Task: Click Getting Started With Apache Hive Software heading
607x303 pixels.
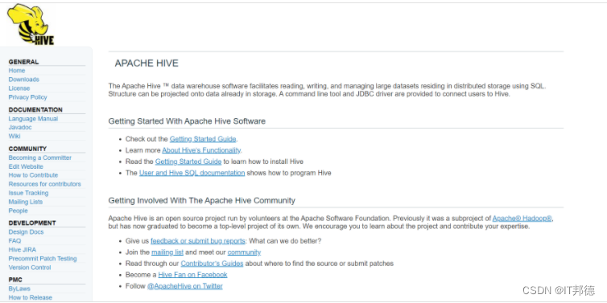Action: (187, 121)
